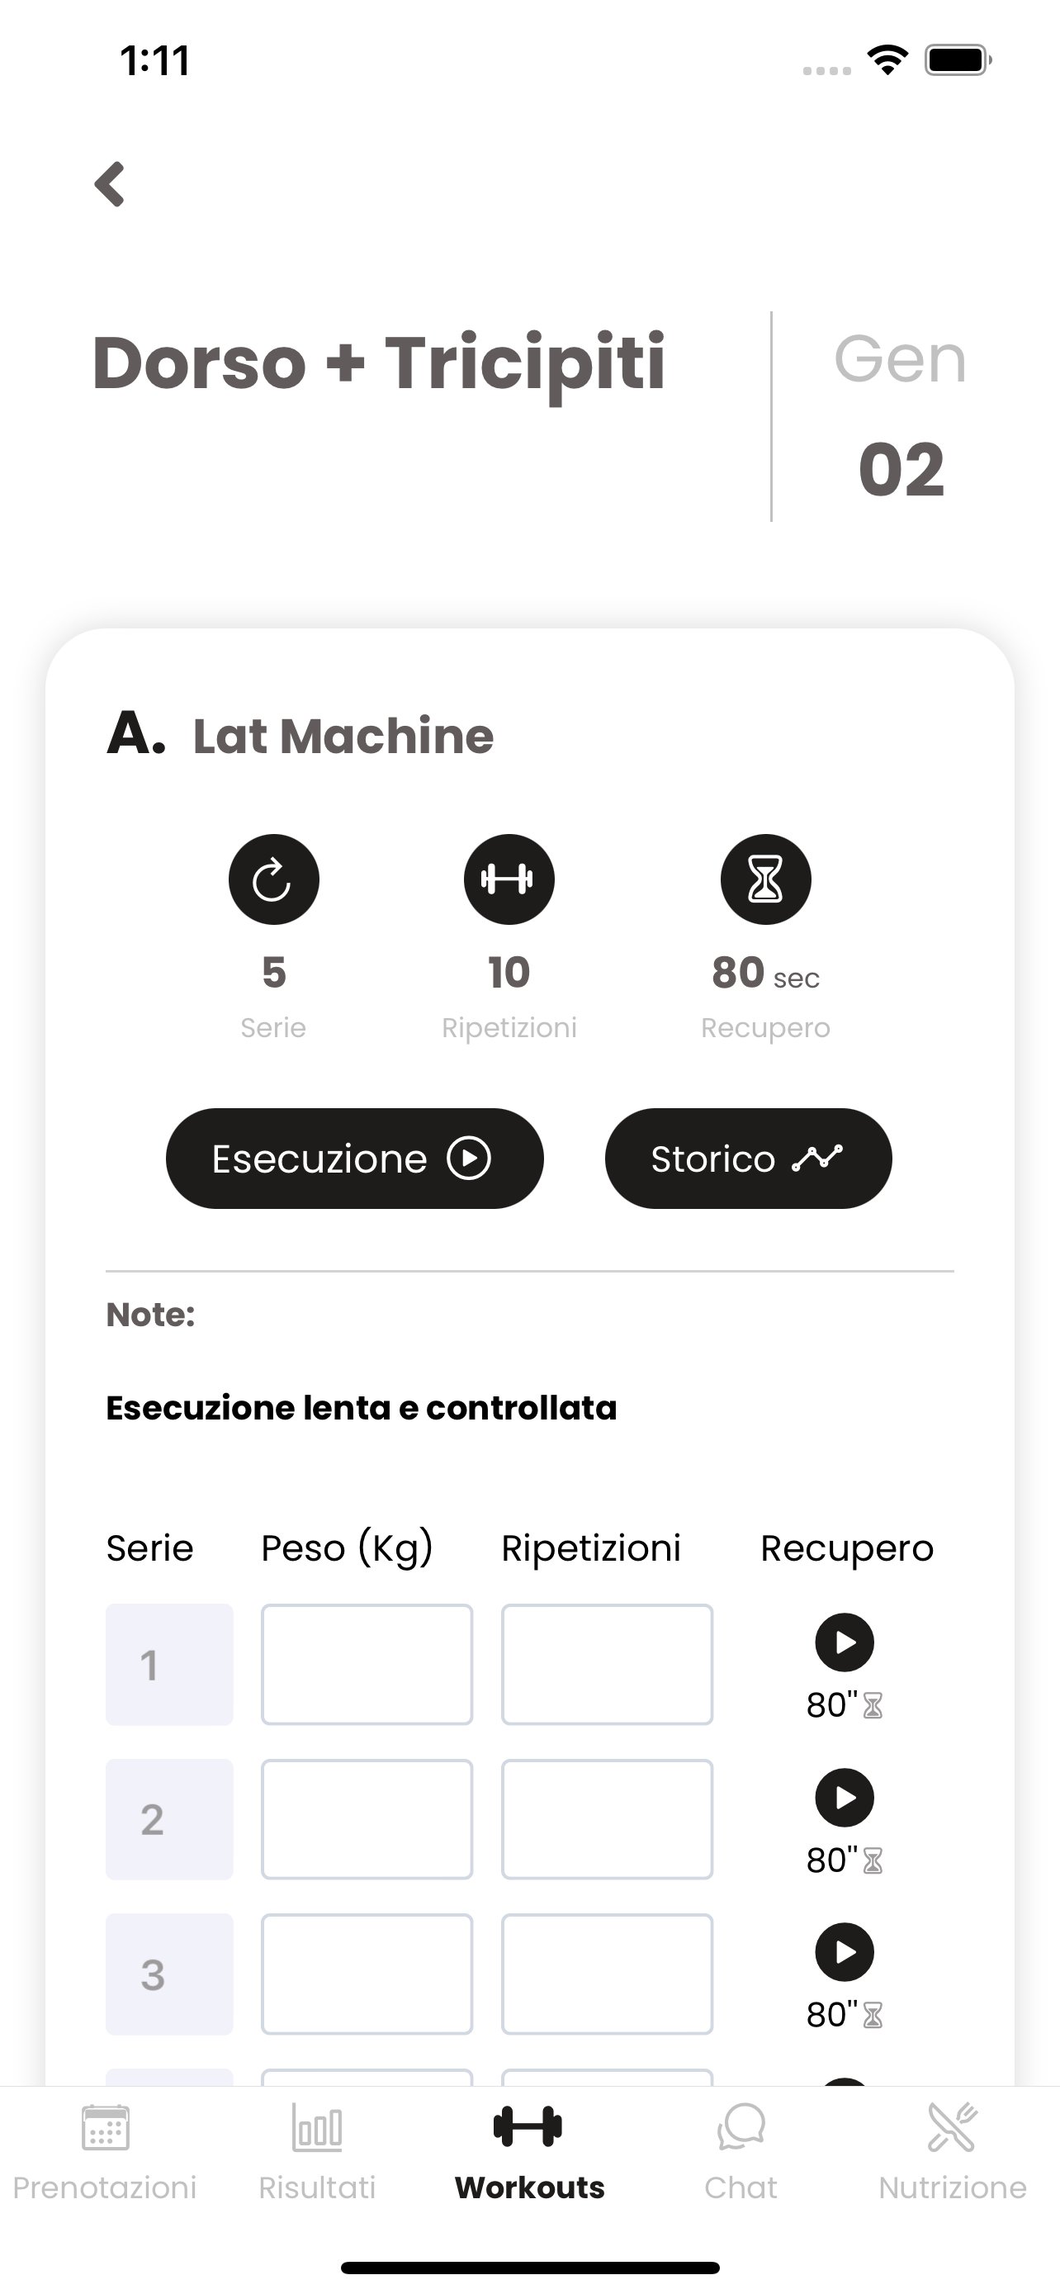Open Esecuzione video button
This screenshot has height=2294, width=1060.
[354, 1159]
